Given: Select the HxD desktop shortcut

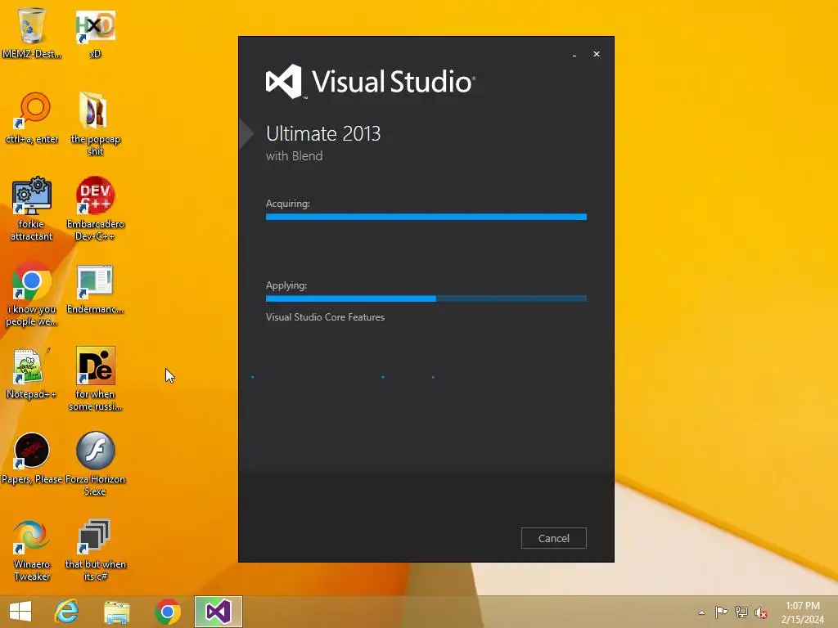Looking at the screenshot, I should (95, 33).
